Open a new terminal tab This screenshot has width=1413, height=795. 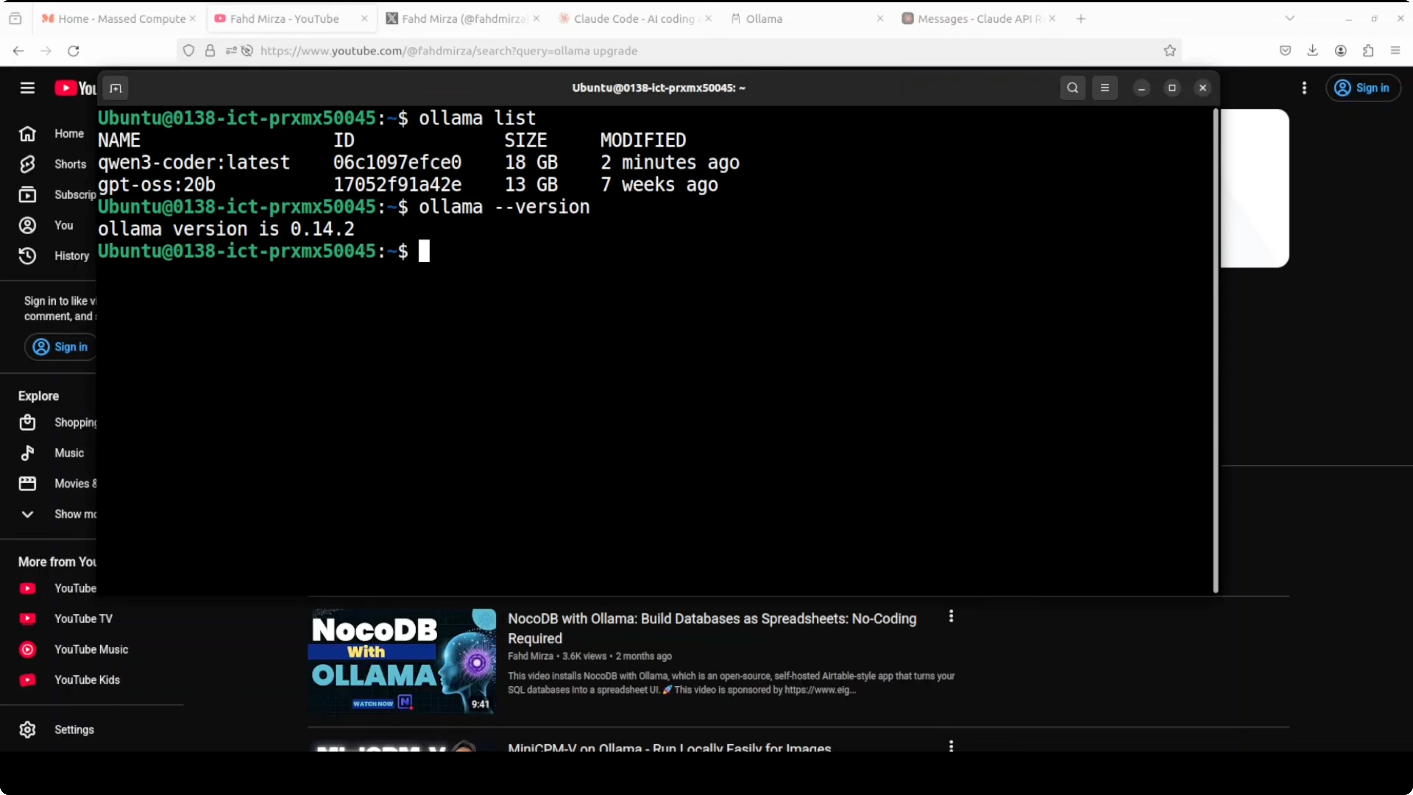[115, 88]
